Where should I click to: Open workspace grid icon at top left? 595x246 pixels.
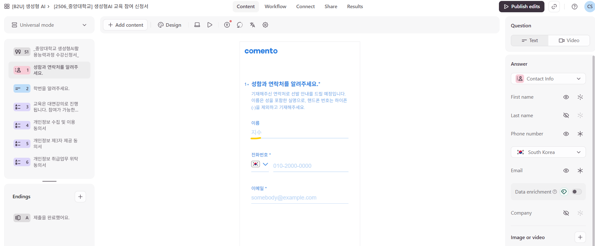(7, 6)
